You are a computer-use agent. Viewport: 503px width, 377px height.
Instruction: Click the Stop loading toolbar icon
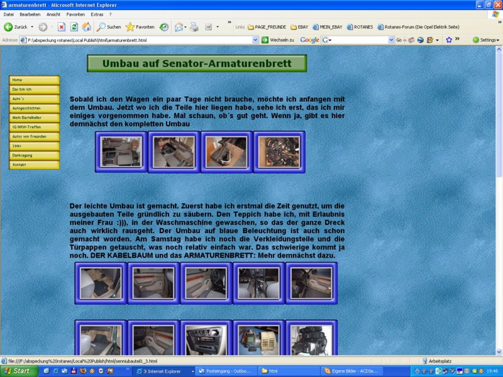62,27
